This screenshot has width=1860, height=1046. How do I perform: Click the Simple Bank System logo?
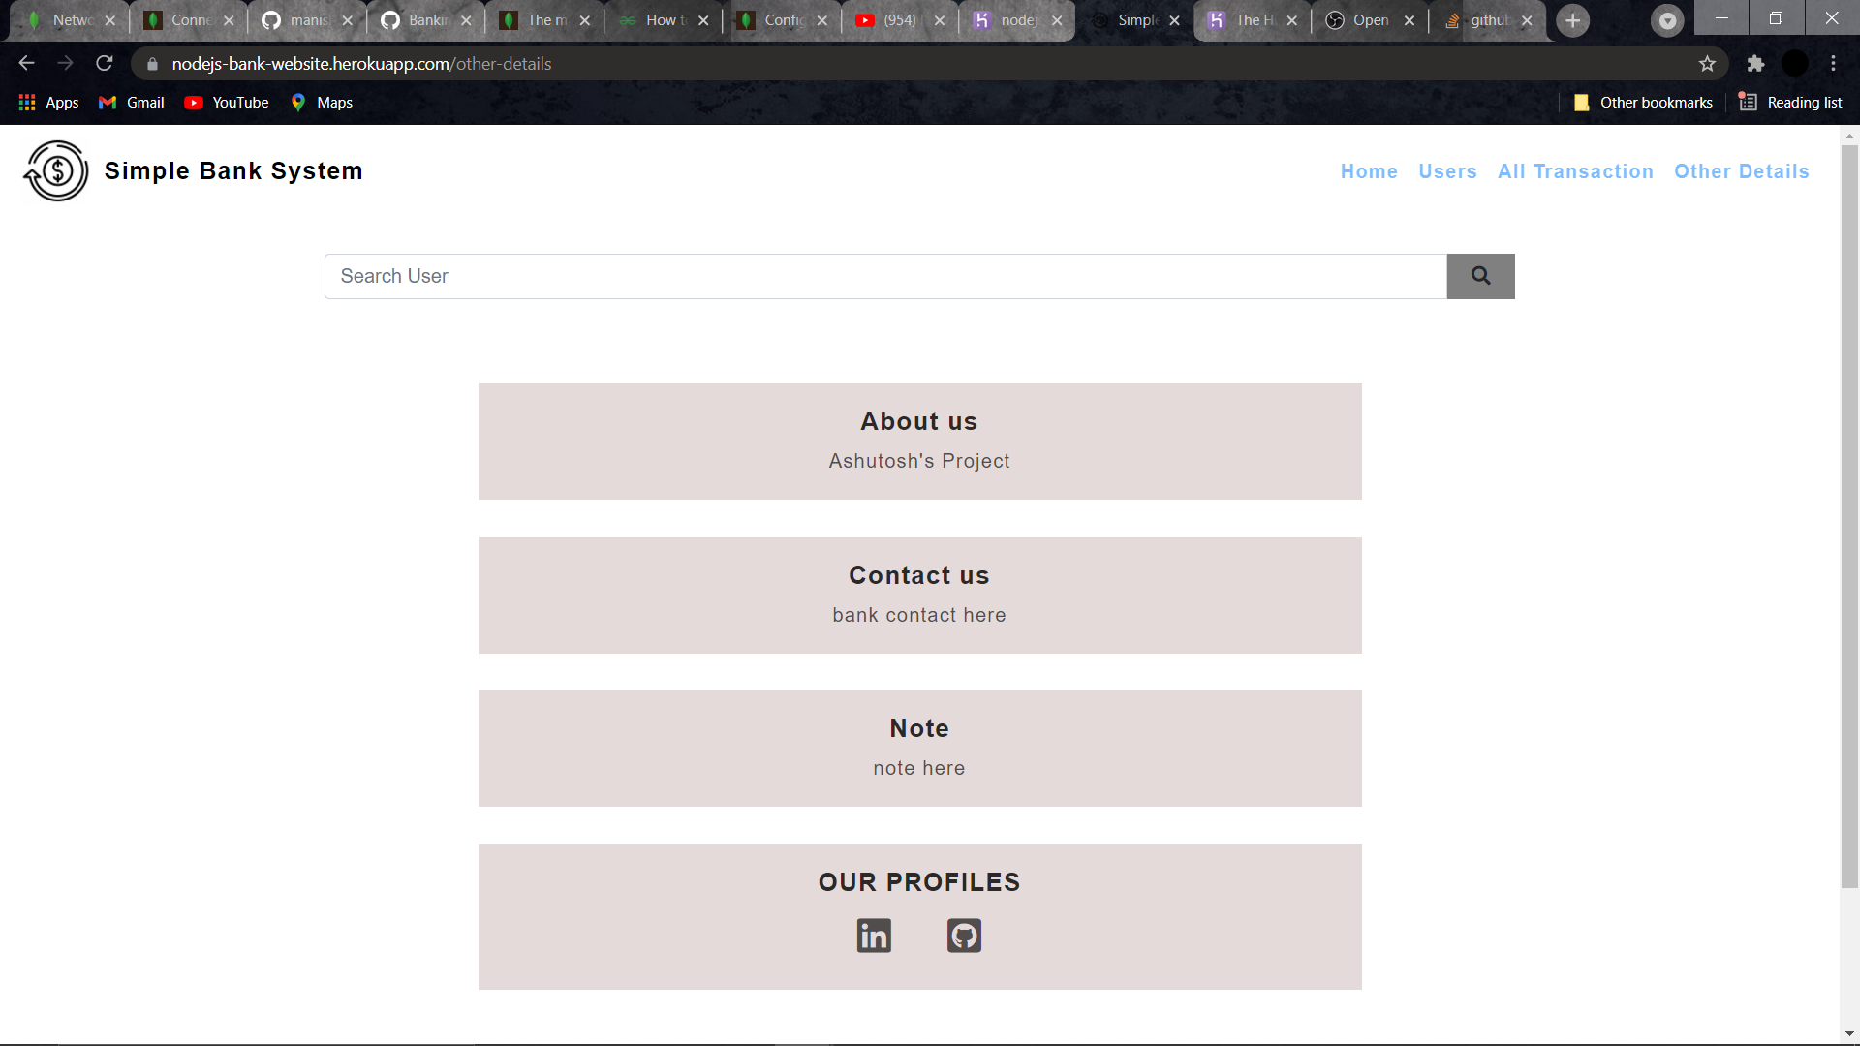pos(56,171)
